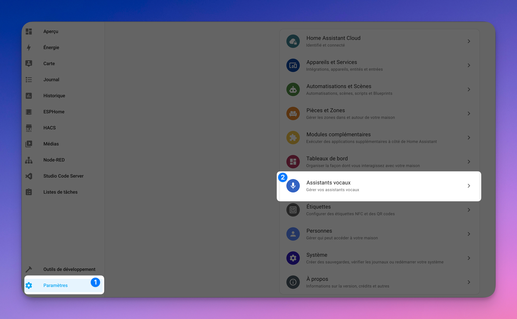Open the Système gear icon
Image resolution: width=517 pixels, height=319 pixels.
293,258
